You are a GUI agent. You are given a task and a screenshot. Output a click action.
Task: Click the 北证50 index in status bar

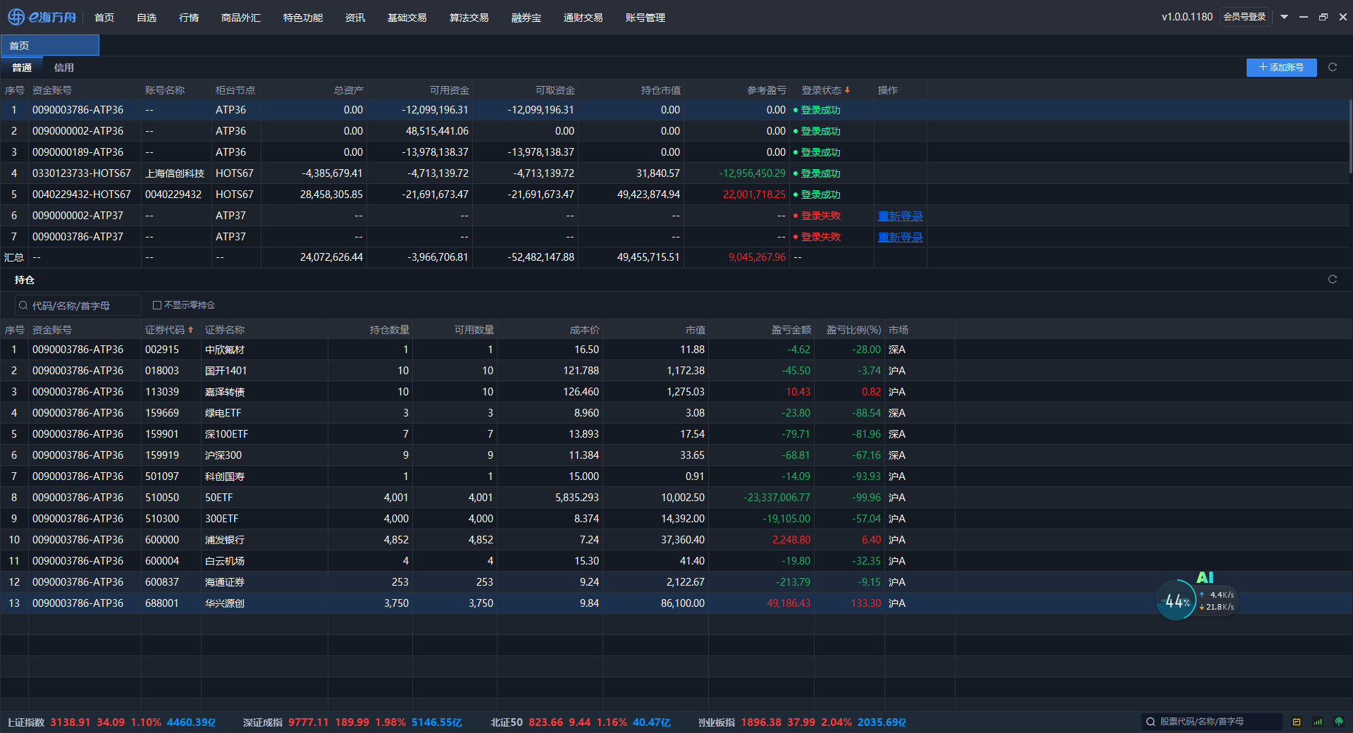click(581, 722)
